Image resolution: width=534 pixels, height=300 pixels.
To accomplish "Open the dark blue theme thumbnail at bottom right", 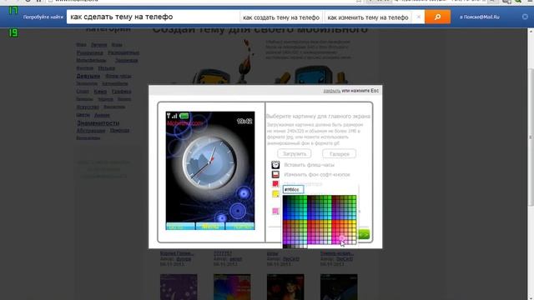I will [339, 287].
